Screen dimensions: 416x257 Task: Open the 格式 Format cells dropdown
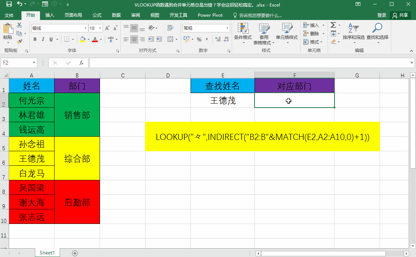tap(313, 42)
